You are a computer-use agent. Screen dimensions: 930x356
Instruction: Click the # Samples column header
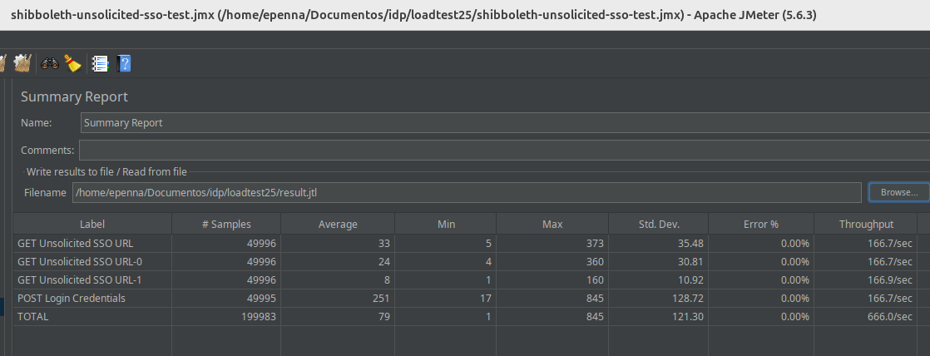226,224
